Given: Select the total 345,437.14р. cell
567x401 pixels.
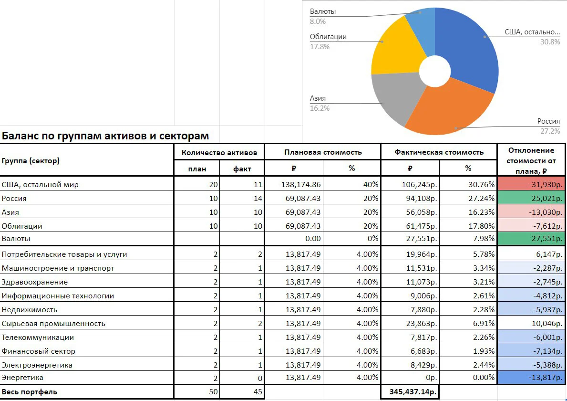Looking at the screenshot, I should (410, 391).
